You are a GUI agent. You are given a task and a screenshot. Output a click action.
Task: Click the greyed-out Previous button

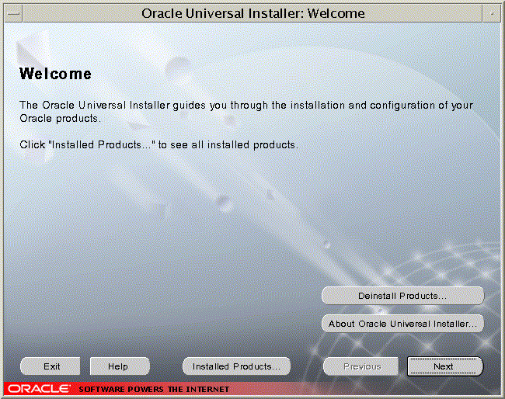(361, 366)
